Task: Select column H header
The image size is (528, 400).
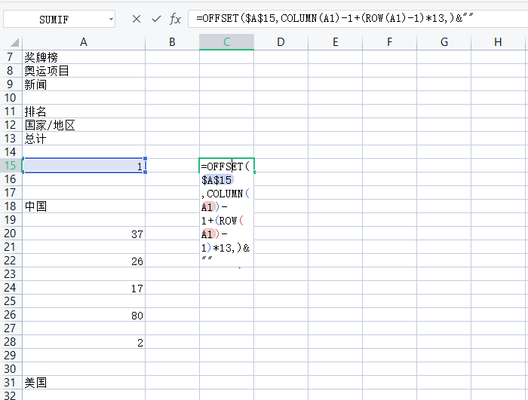Action: pyautogui.click(x=498, y=42)
